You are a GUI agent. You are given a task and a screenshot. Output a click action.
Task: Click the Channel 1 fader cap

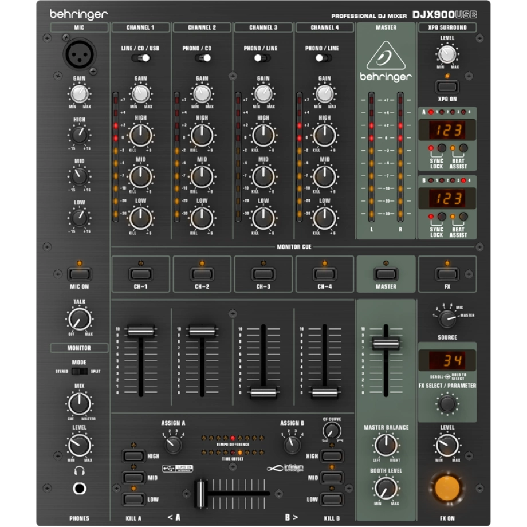point(140,331)
